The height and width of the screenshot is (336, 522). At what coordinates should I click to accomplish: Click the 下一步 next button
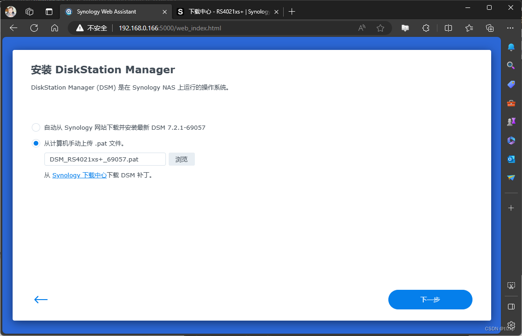tap(430, 300)
